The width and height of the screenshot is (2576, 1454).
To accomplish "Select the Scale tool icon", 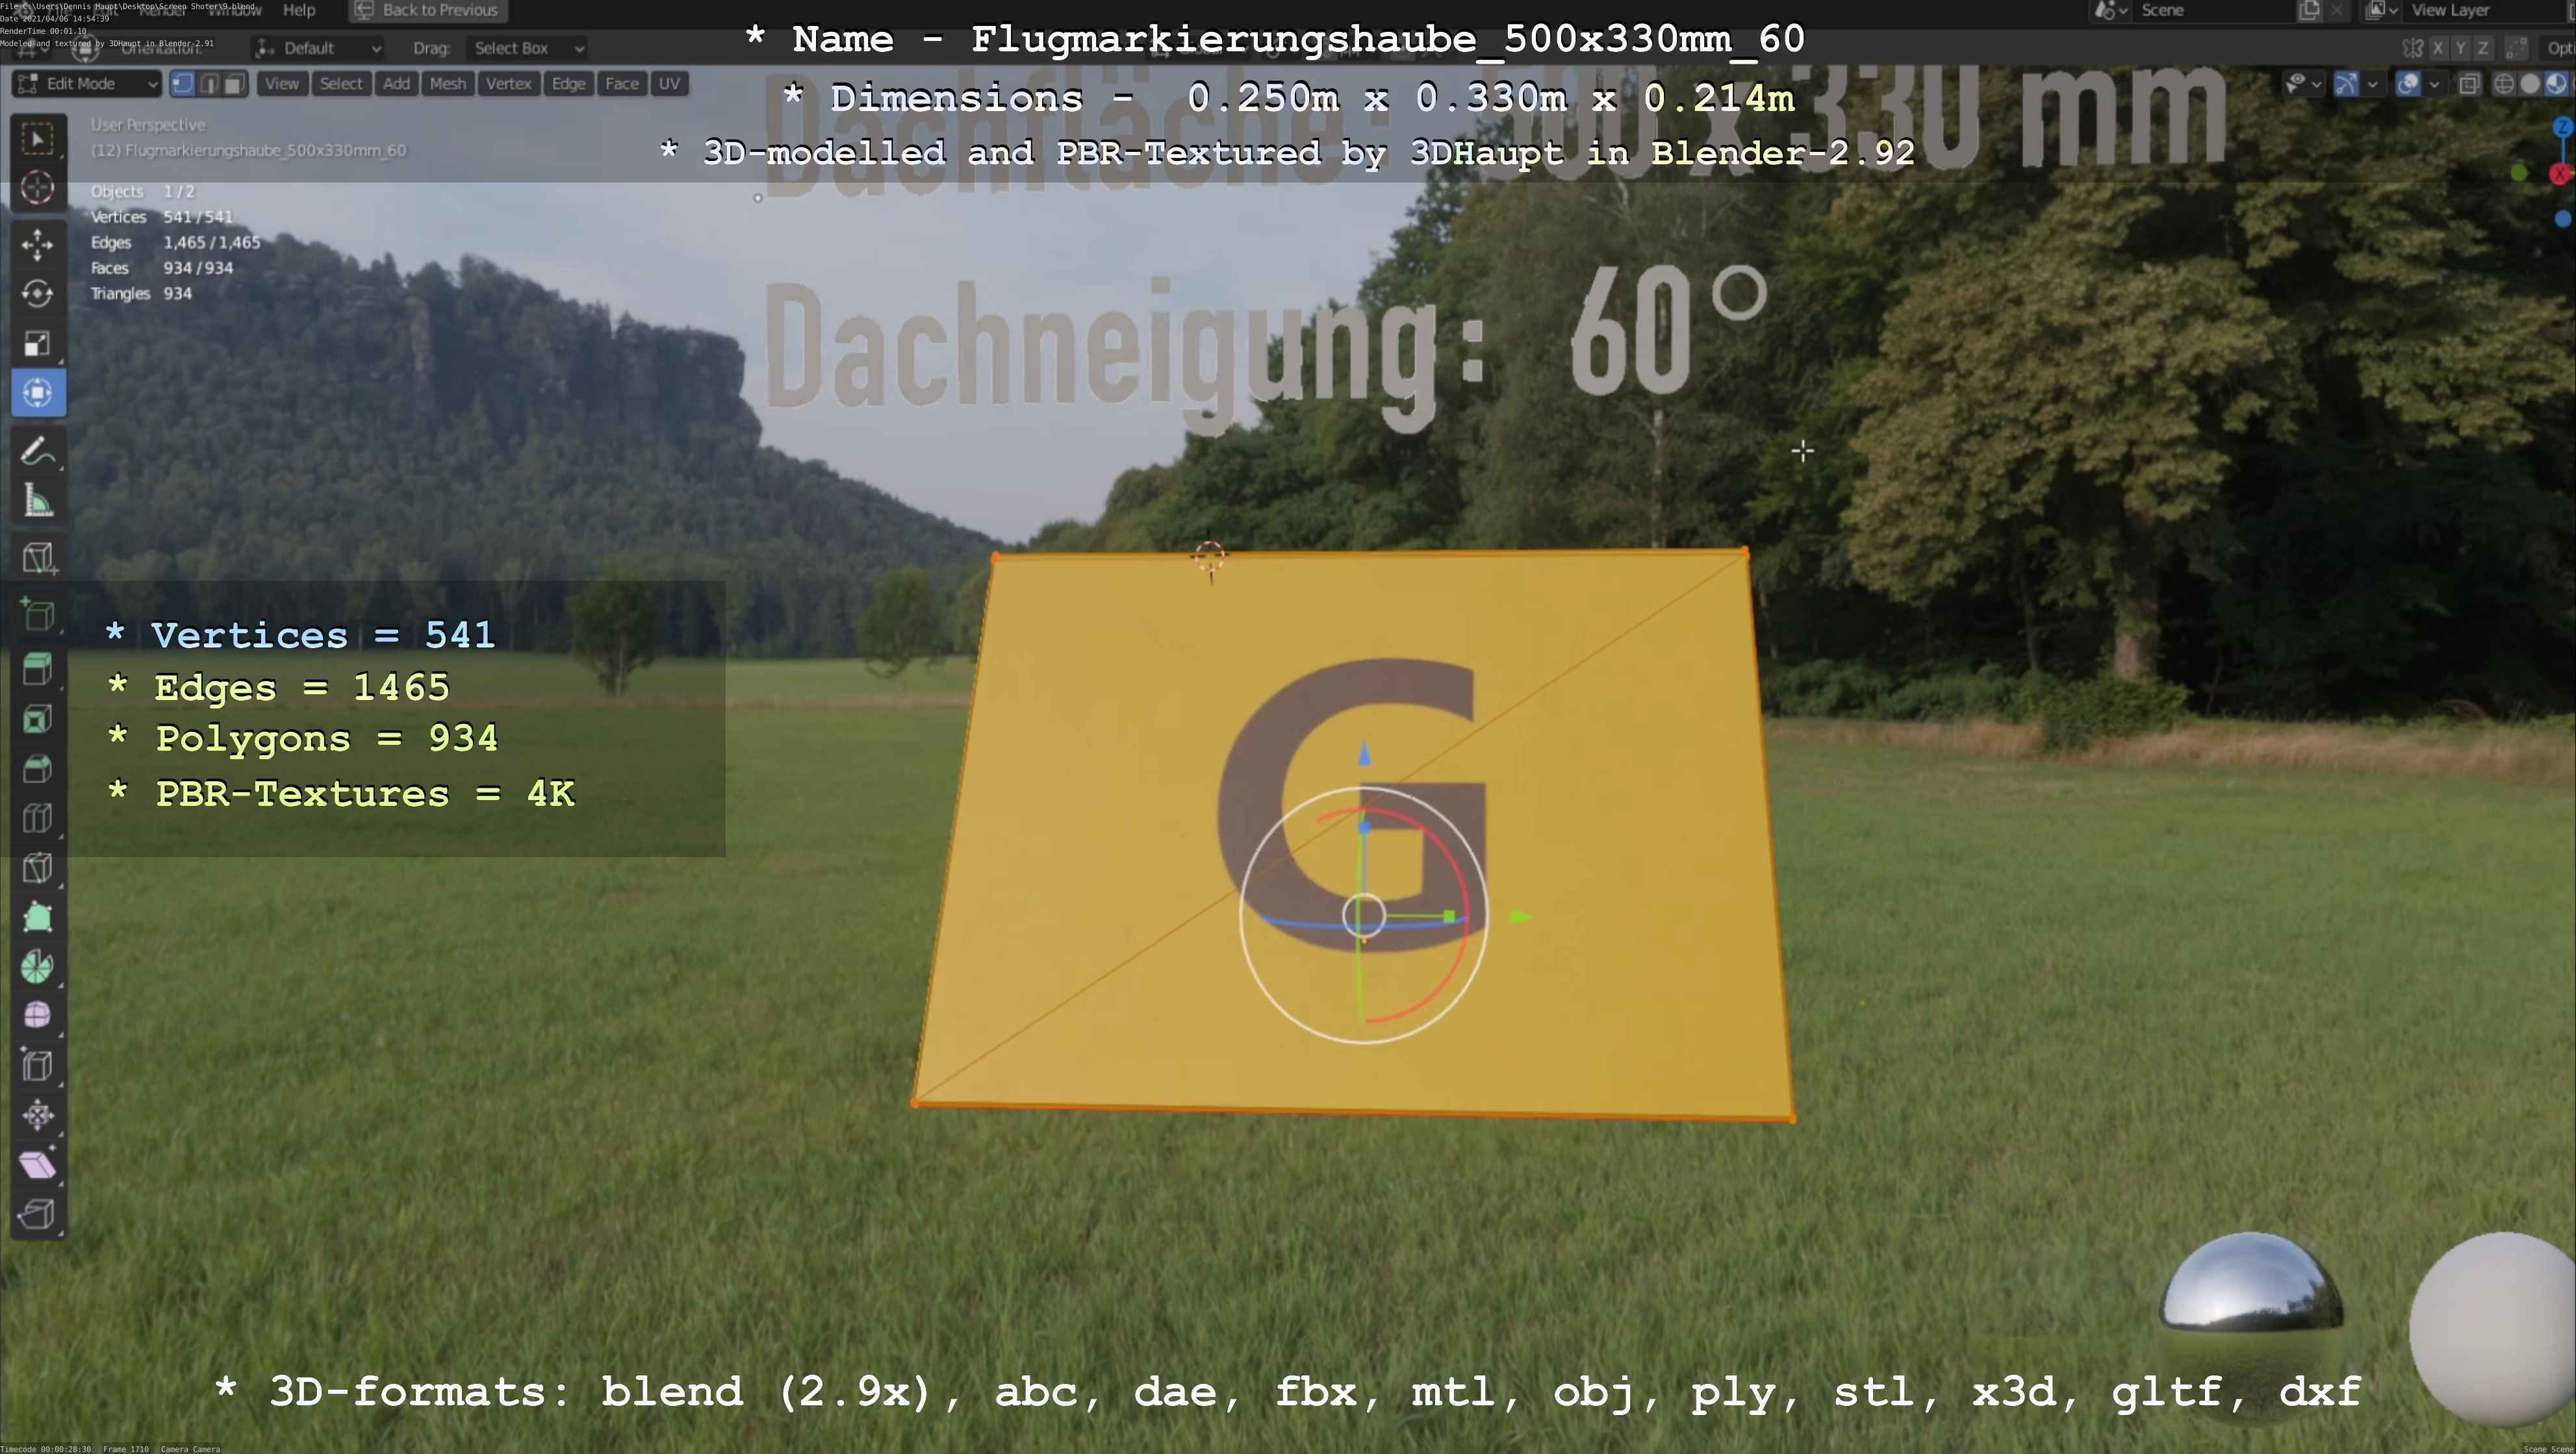I will tap(37, 344).
